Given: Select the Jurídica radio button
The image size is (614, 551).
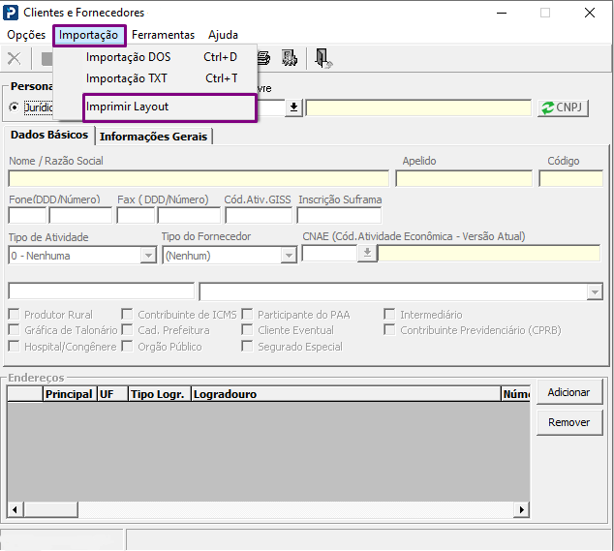Looking at the screenshot, I should click(x=15, y=107).
